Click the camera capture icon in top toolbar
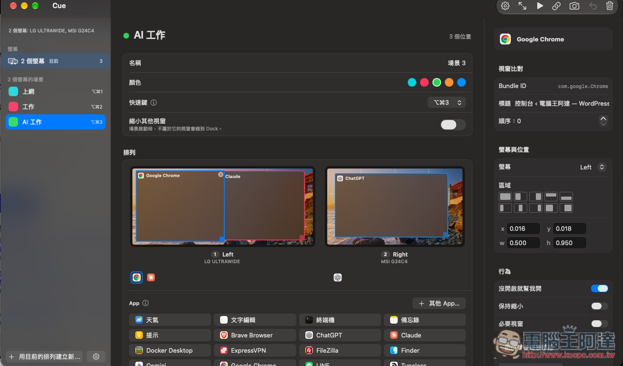The height and width of the screenshot is (366, 623). click(x=574, y=6)
